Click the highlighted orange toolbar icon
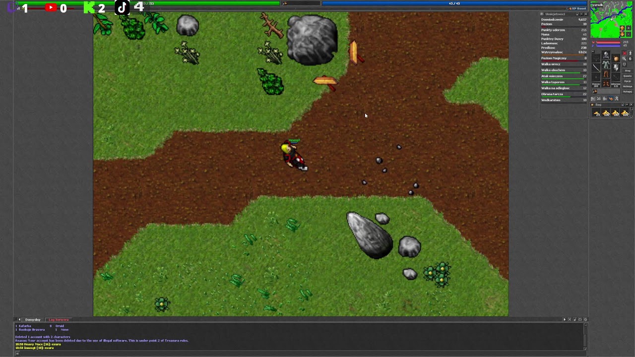The width and height of the screenshot is (635, 357). (611, 99)
